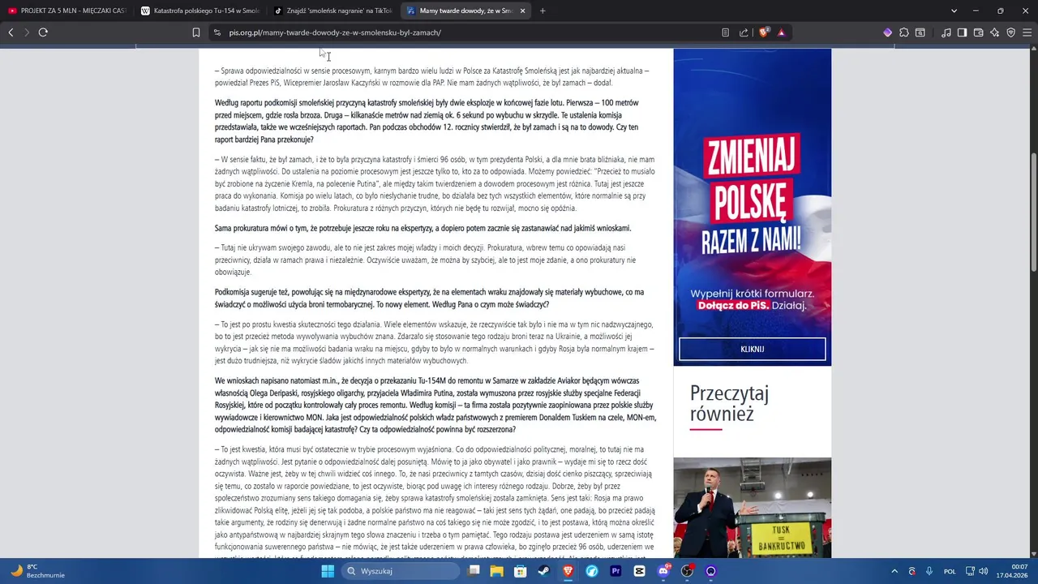Open the Brave VPN shield icon

click(x=1011, y=32)
